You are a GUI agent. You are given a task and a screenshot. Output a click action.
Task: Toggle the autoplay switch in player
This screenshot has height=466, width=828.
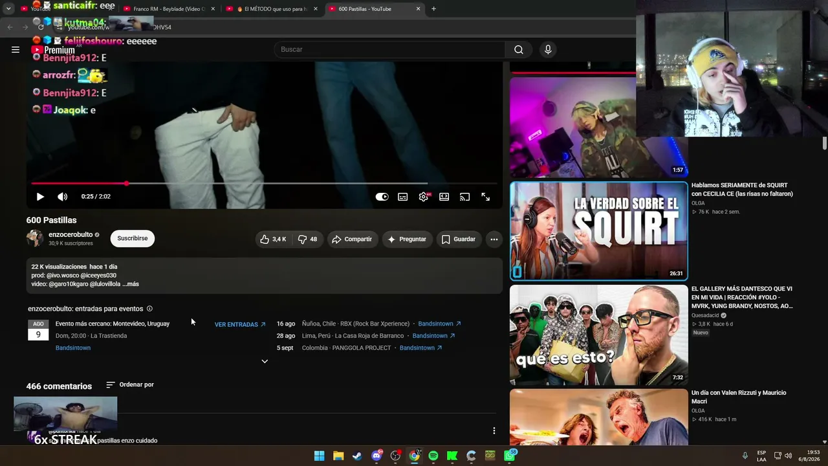382,197
